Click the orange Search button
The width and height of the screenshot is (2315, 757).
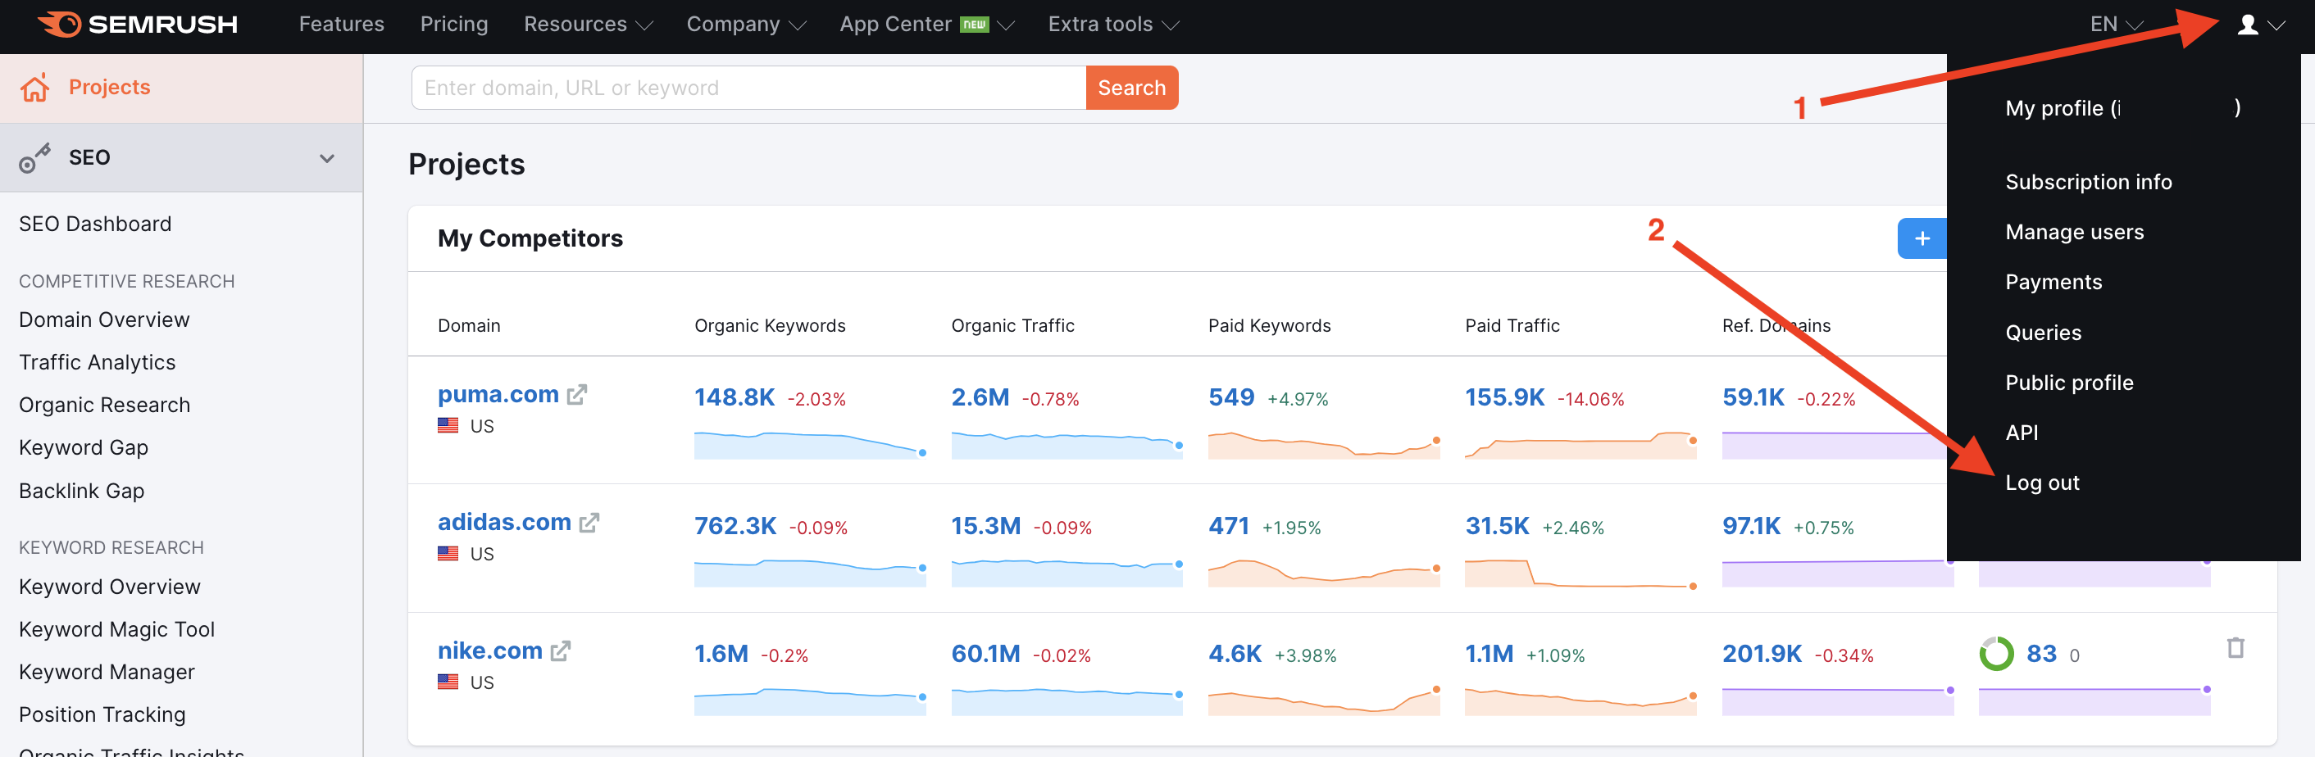tap(1131, 88)
